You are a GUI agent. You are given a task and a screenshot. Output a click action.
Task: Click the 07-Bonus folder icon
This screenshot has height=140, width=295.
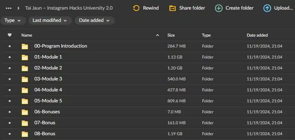[25, 123]
